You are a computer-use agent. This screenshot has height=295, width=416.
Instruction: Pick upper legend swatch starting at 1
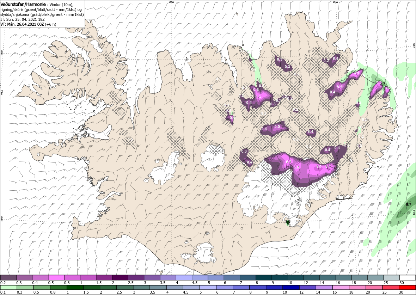click(88, 278)
